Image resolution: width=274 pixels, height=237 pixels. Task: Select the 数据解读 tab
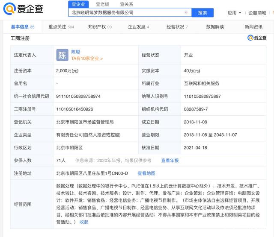click(x=215, y=26)
